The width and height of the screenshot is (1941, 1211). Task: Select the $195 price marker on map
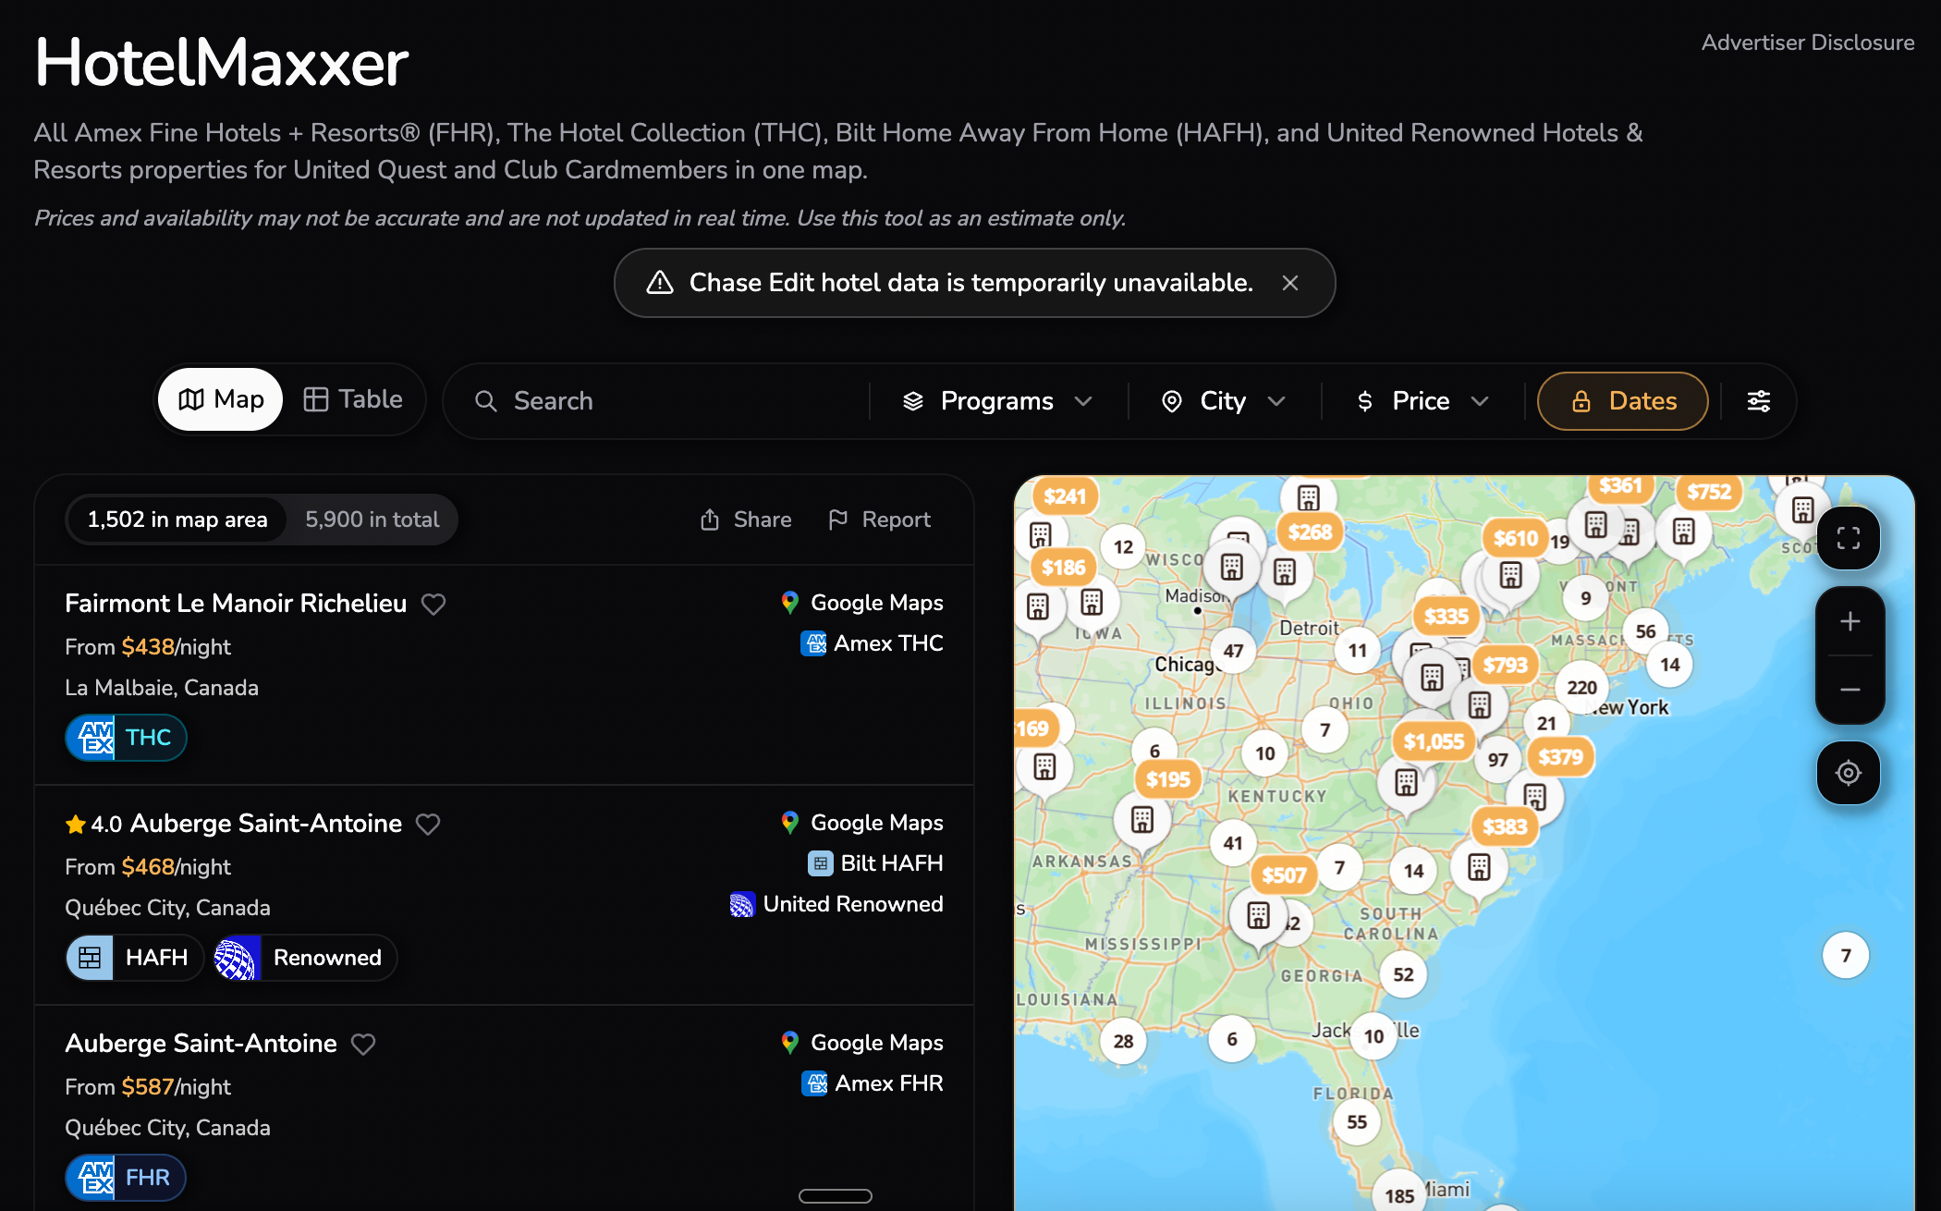click(x=1168, y=780)
